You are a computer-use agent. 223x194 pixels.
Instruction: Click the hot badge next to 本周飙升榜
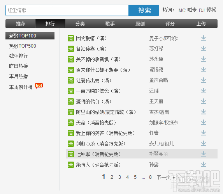click(x=39, y=86)
